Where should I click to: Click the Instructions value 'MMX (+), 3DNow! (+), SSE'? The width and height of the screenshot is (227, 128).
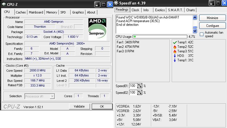coord(67,59)
